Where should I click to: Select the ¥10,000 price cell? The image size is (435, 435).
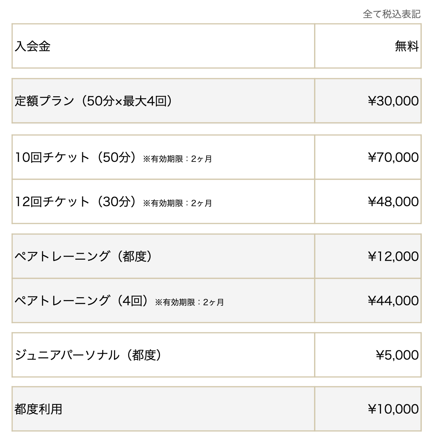[368, 409]
